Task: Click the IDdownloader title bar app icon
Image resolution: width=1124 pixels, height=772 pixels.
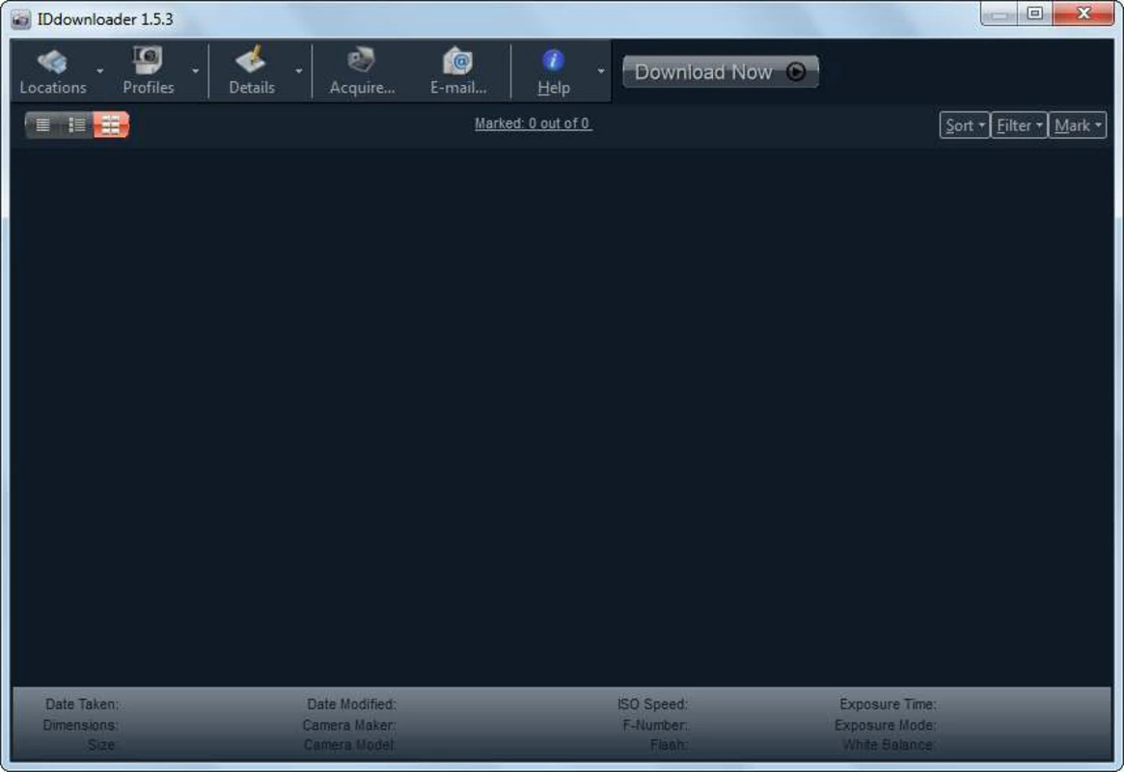Action: pos(21,18)
